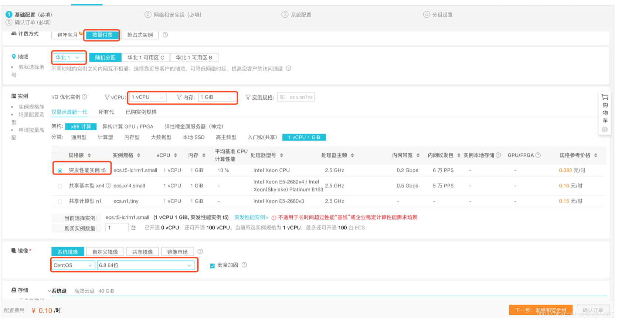Click 教我选择地域 help link
Image resolution: width=618 pixels, height=321 pixels.
[28, 71]
